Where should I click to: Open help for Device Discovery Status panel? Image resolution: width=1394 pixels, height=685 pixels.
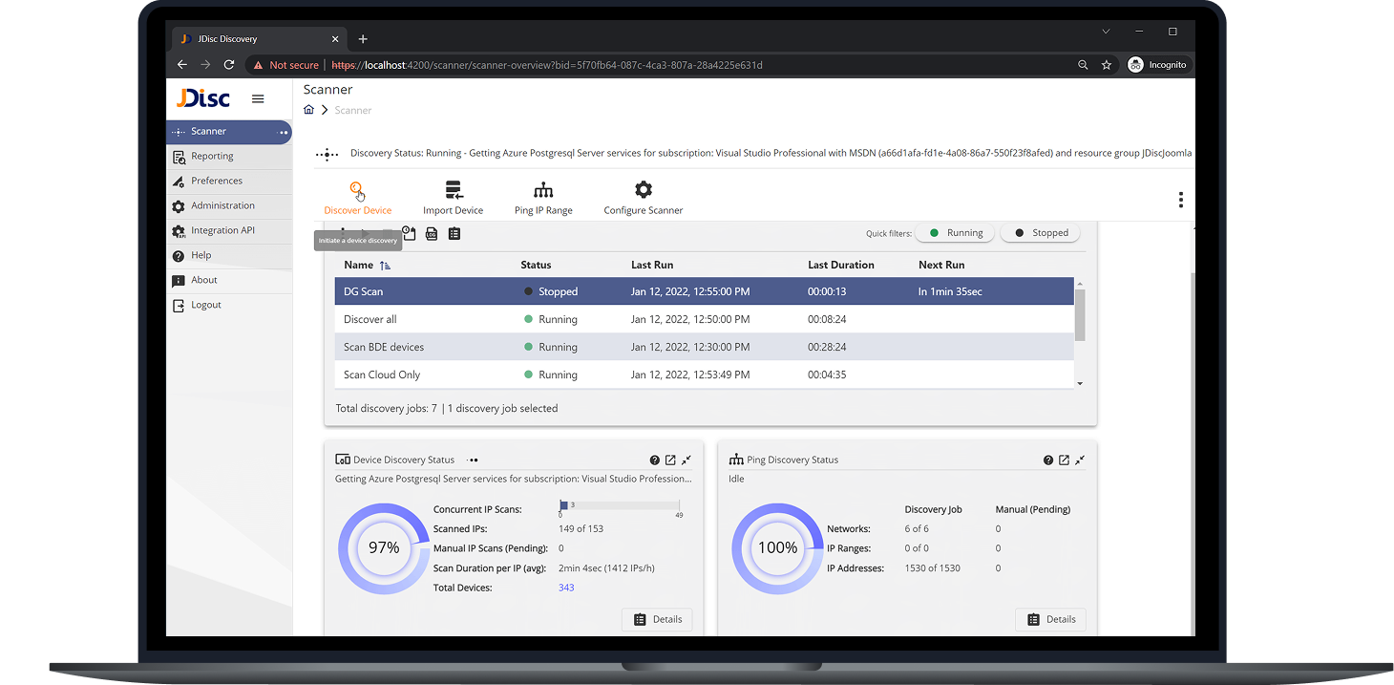click(x=655, y=460)
